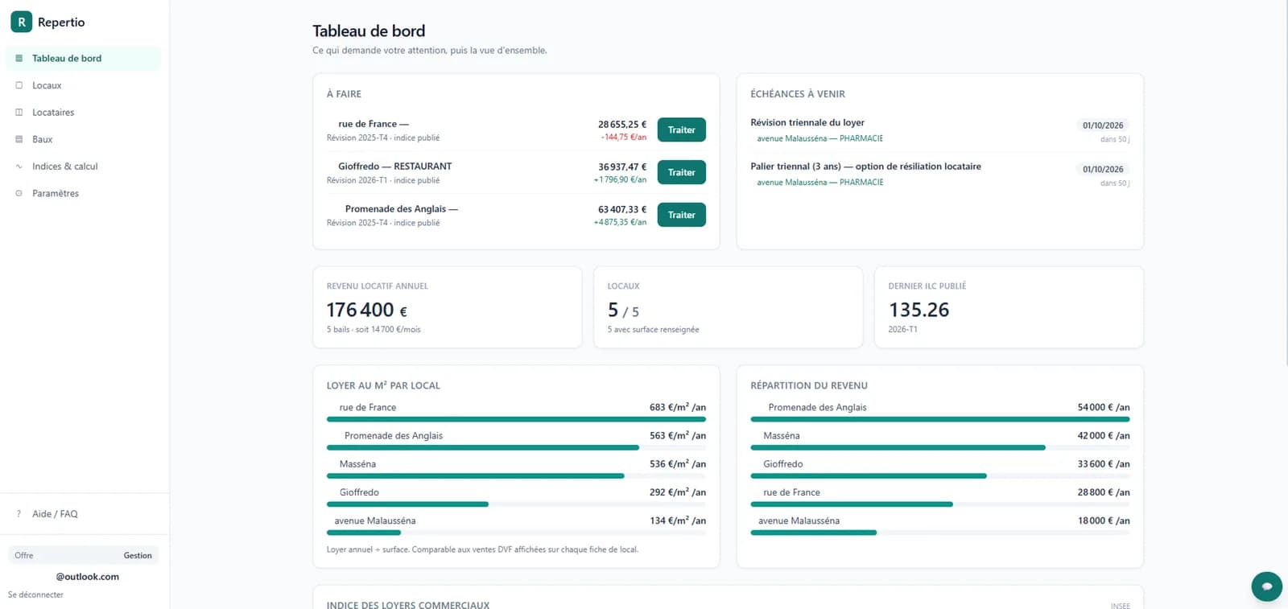This screenshot has height=609, width=1288.
Task: Open the Palier triennal résiliation locataire deadline
Action: click(939, 175)
